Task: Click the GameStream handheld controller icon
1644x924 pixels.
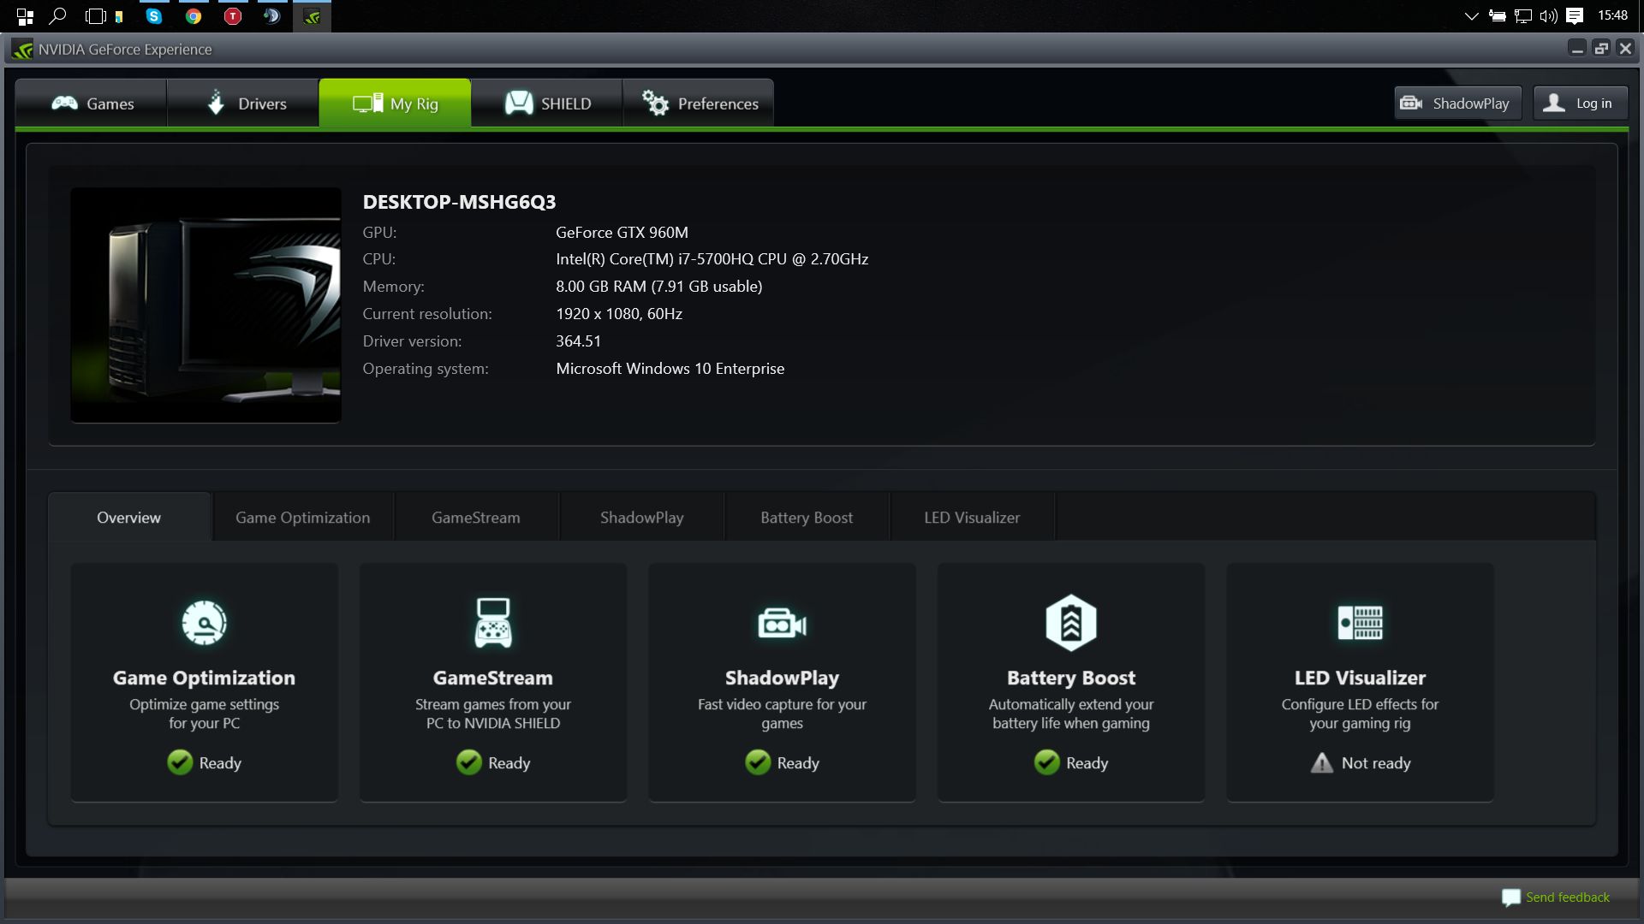Action: pyautogui.click(x=493, y=623)
